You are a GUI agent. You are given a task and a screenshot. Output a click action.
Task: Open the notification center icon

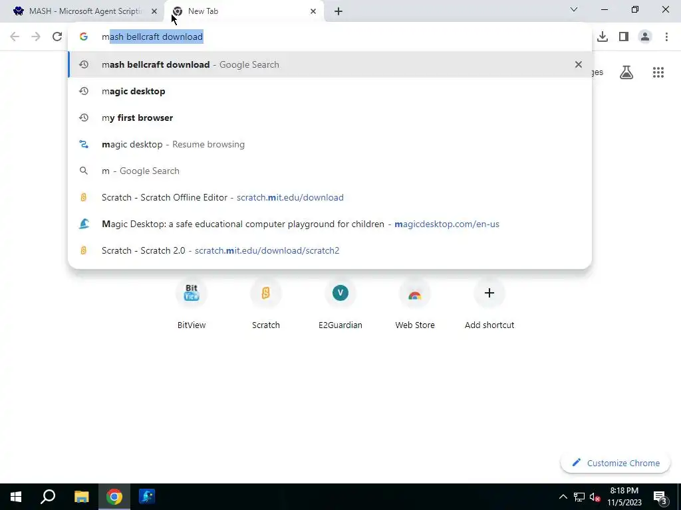click(659, 497)
